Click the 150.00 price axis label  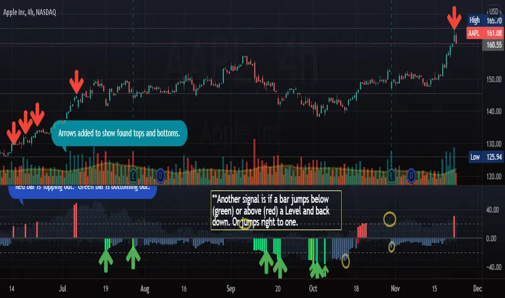(494, 79)
